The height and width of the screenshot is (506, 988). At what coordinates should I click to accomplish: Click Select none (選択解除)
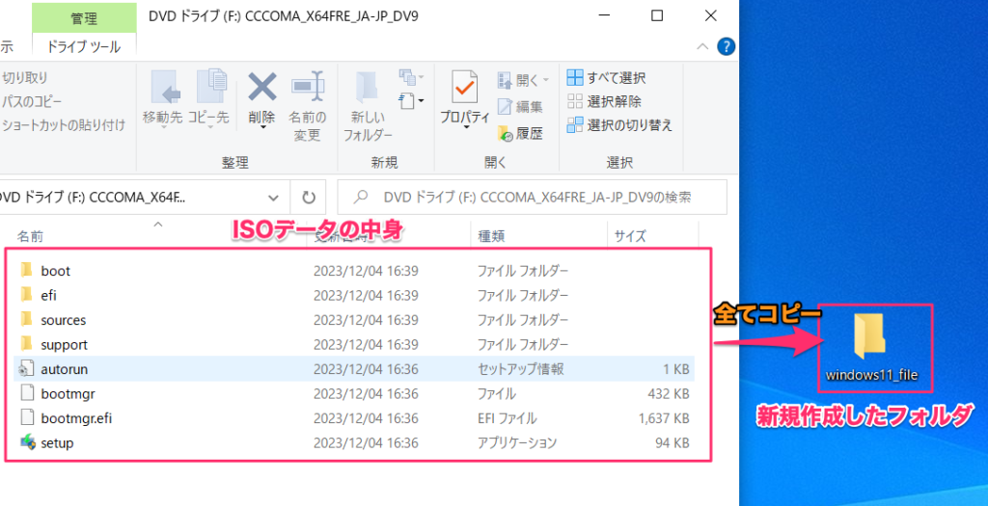coord(604,101)
